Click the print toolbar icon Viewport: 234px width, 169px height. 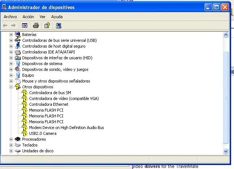pos(36,25)
